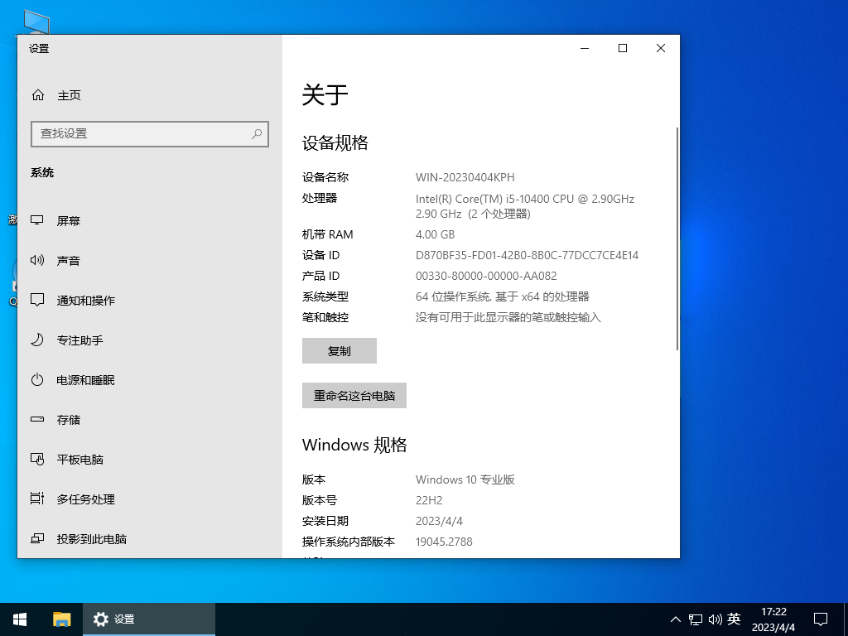848x636 pixels.
Task: Click the settings page vertical scrollbar
Action: click(677, 238)
